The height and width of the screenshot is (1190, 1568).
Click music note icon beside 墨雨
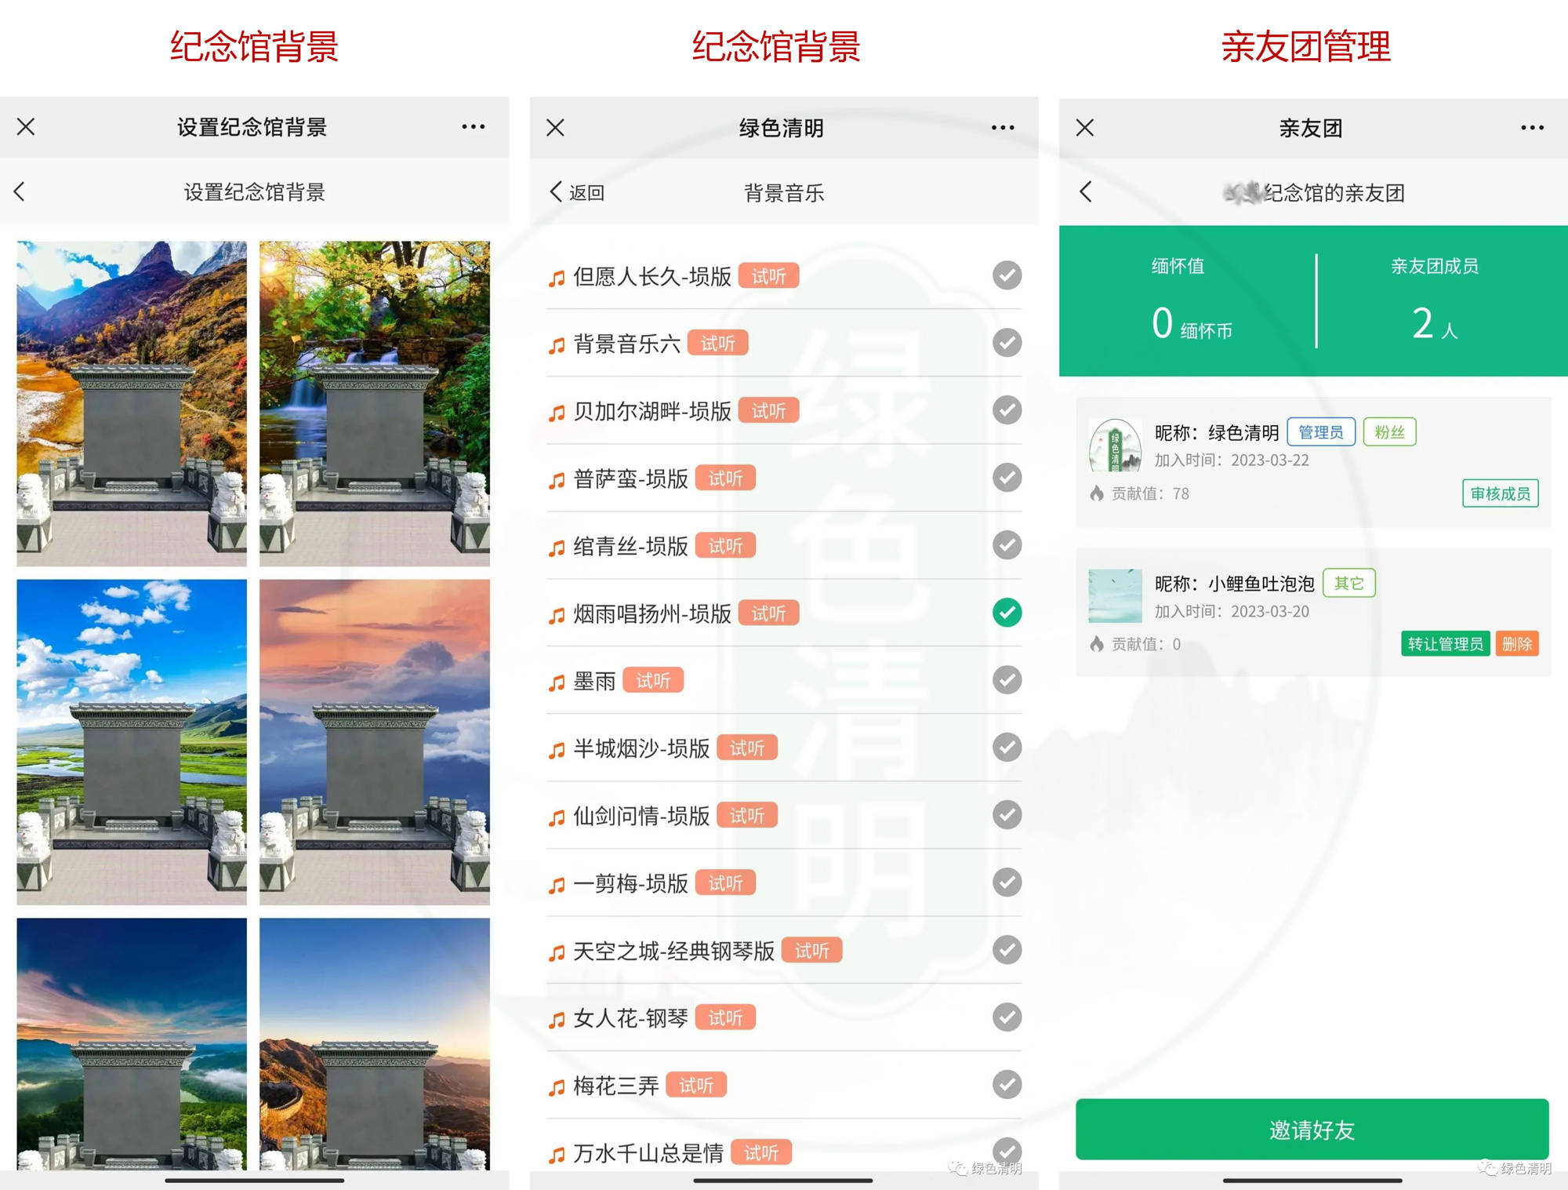(x=557, y=682)
